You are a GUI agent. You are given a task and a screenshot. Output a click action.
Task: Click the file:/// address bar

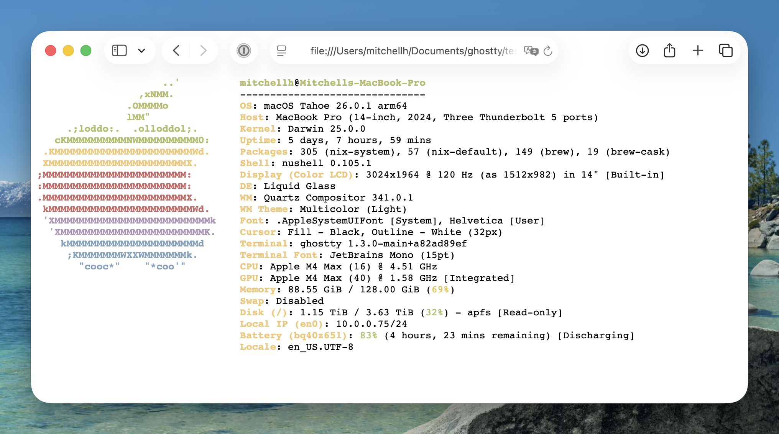[x=412, y=51]
